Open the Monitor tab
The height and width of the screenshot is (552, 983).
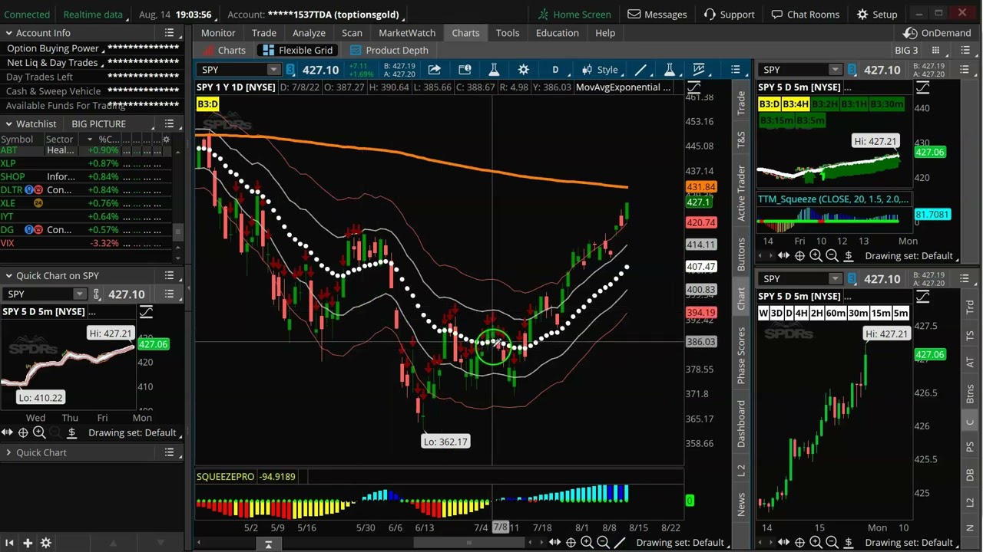218,33
